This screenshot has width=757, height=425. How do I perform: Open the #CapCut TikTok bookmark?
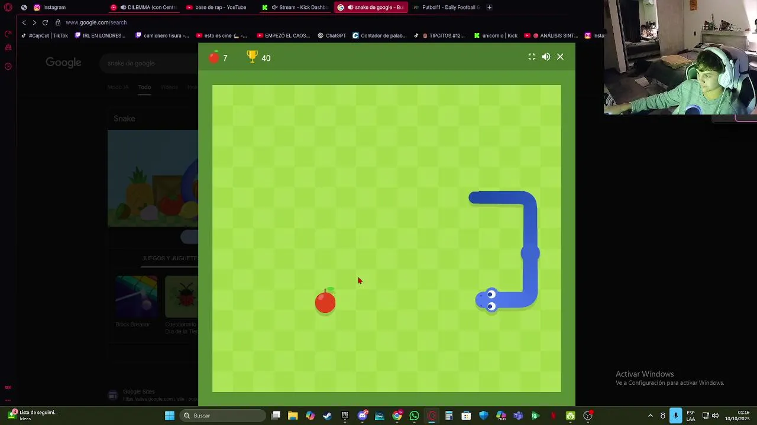click(44, 35)
